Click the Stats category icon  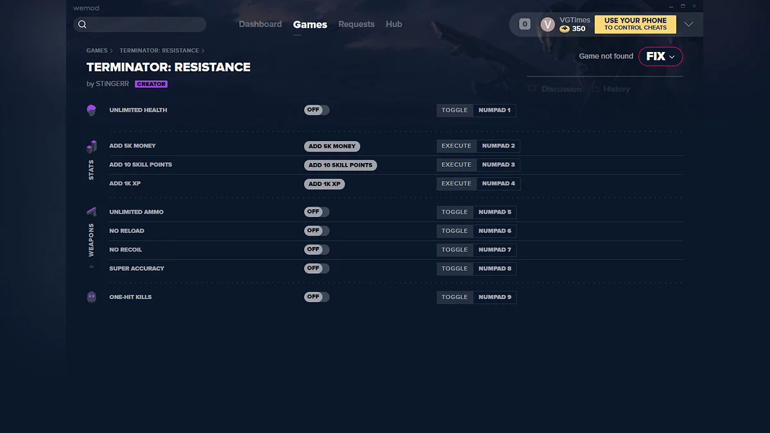click(91, 146)
